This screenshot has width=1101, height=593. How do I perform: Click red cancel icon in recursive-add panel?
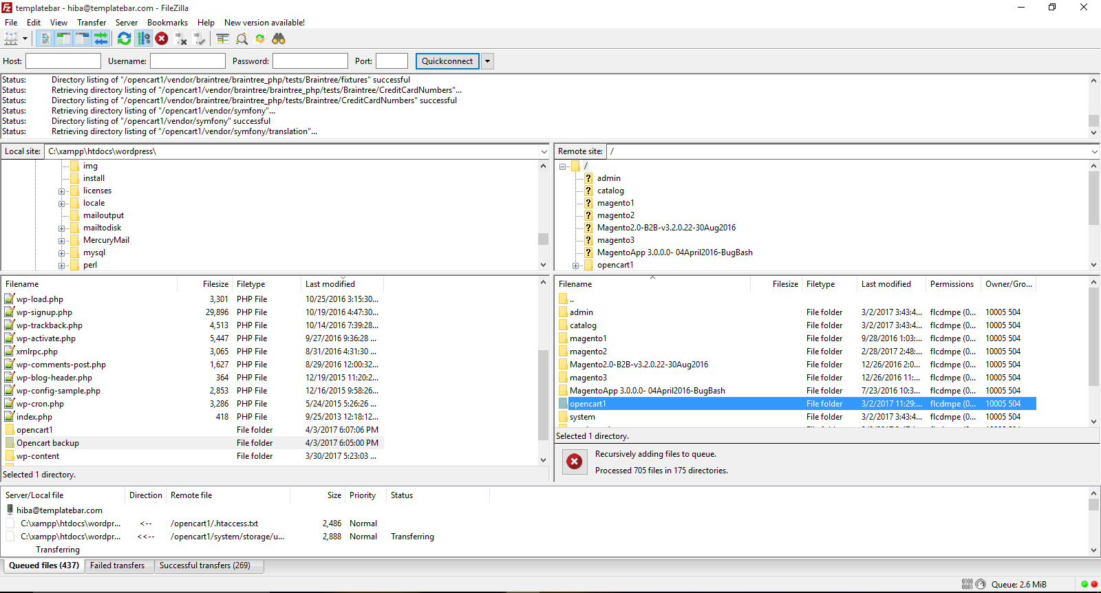click(x=574, y=462)
